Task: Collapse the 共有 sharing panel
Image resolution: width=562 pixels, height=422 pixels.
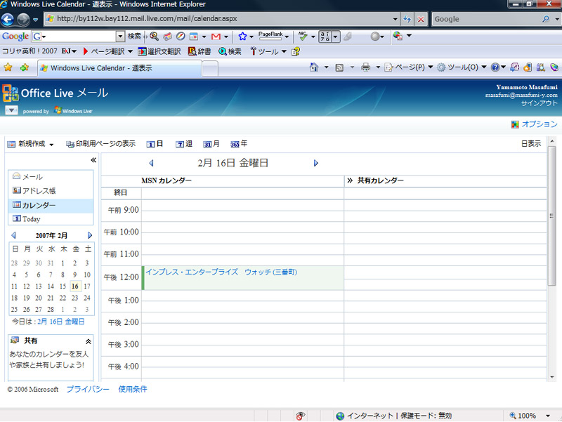Action: (x=89, y=341)
